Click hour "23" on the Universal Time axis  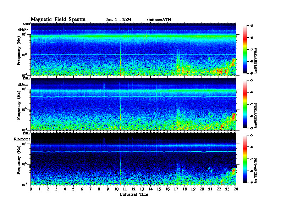point(227,189)
